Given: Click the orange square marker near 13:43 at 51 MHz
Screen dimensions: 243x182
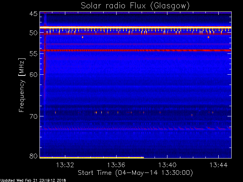Looking at the screenshot, I should click(x=208, y=37).
